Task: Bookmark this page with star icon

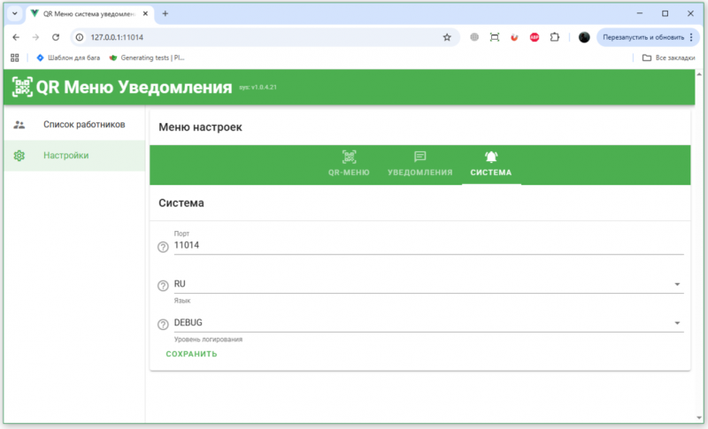Action: pyautogui.click(x=447, y=37)
